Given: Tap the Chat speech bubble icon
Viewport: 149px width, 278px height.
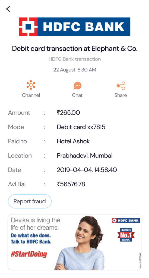Looking at the screenshot, I should coord(77,86).
